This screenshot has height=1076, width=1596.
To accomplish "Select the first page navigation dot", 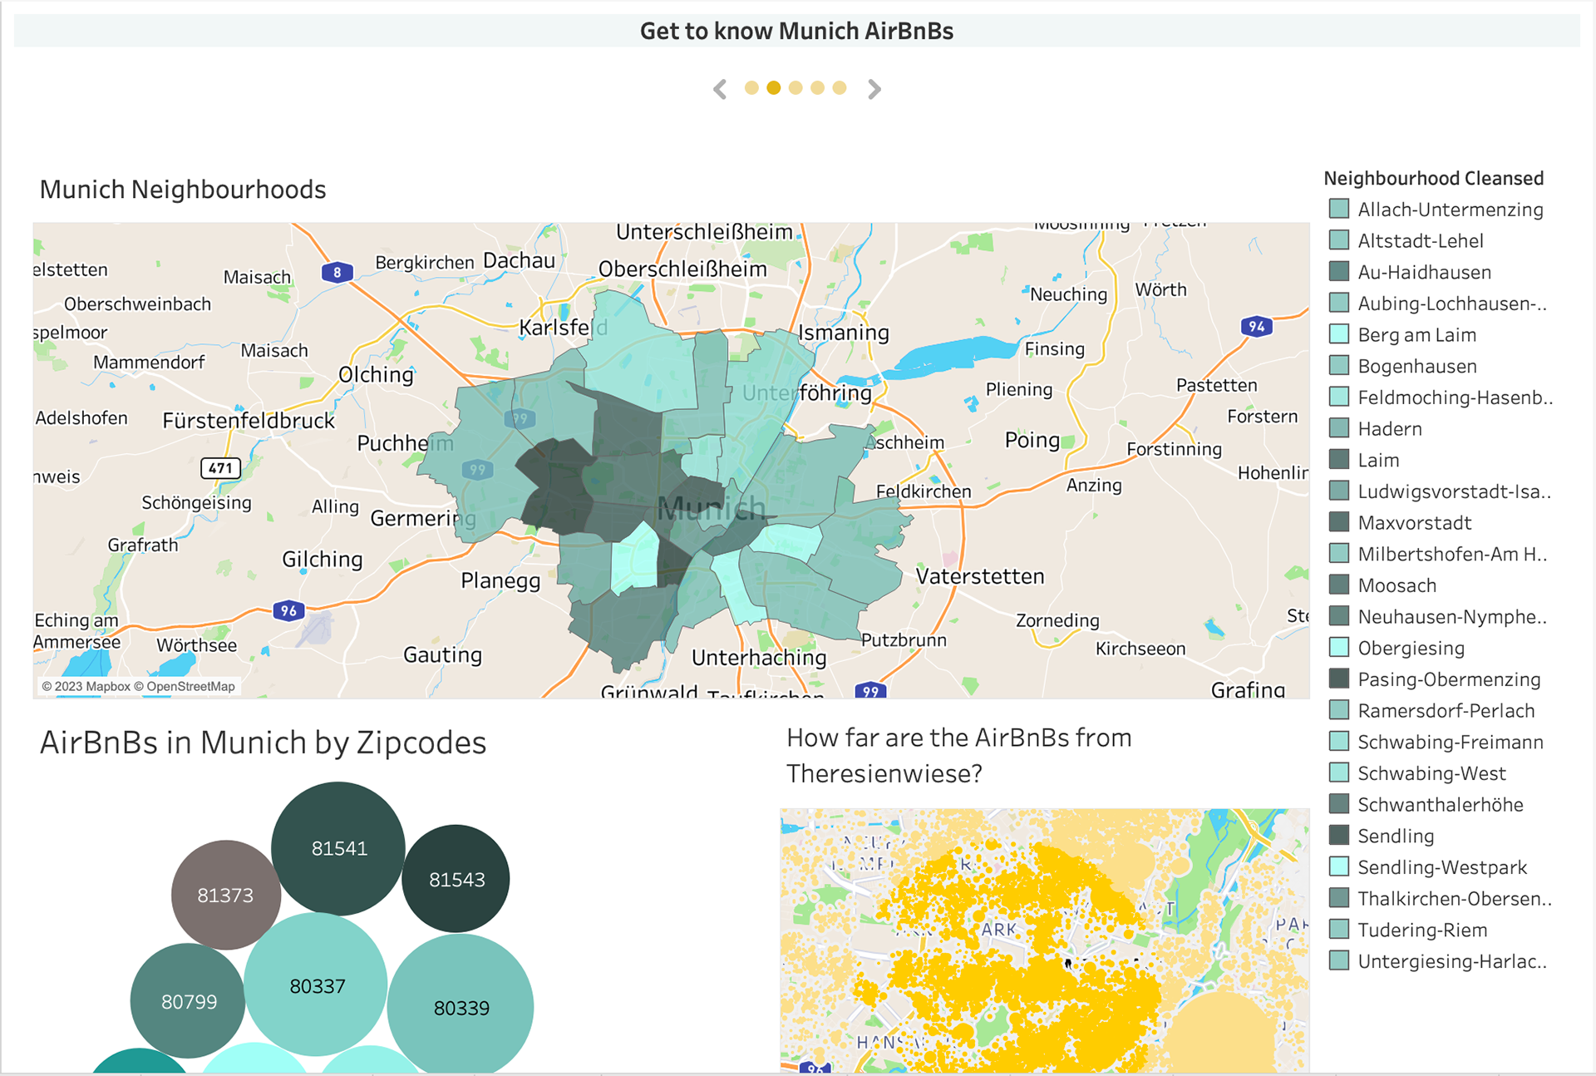I will click(751, 88).
